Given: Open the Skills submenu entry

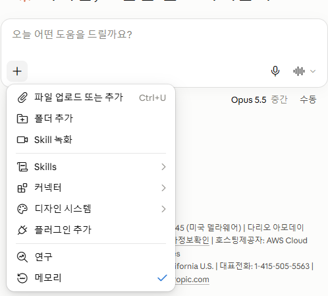Looking at the screenshot, I should pos(91,167).
